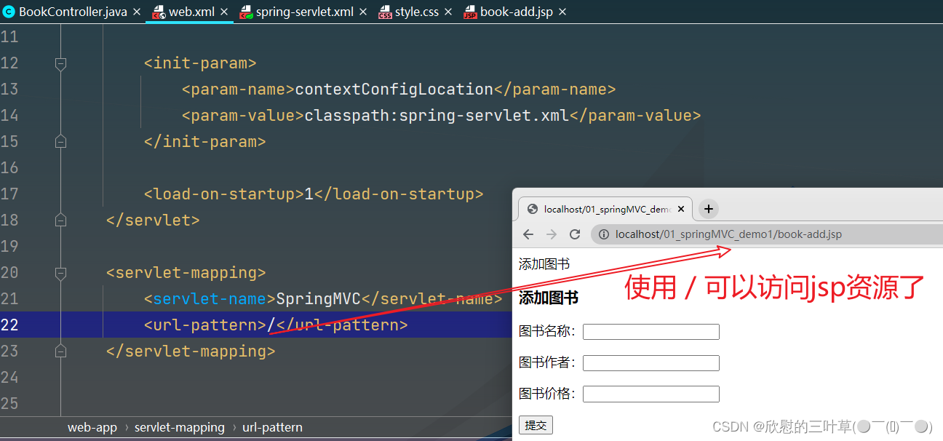Click the classpath:spring-servlet.xml param-value text
The width and height of the screenshot is (943, 441).
coord(437,116)
